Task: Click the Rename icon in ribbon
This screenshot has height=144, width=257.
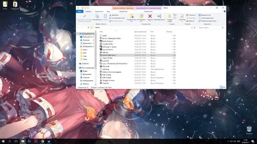Action: [x=159, y=16]
